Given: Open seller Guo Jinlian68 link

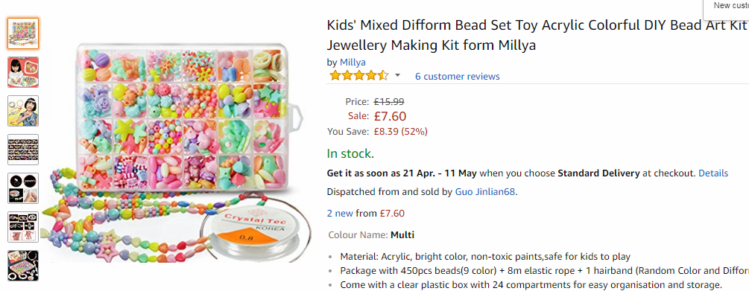Looking at the screenshot, I should pyautogui.click(x=485, y=192).
